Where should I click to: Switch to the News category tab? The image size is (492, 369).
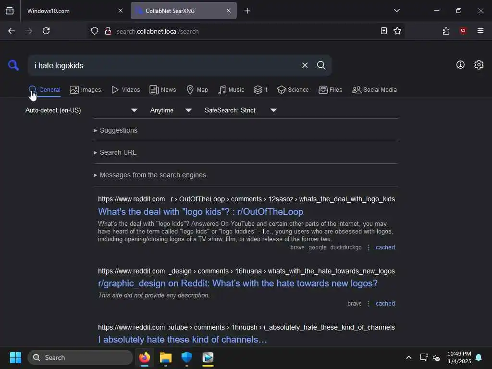[162, 90]
